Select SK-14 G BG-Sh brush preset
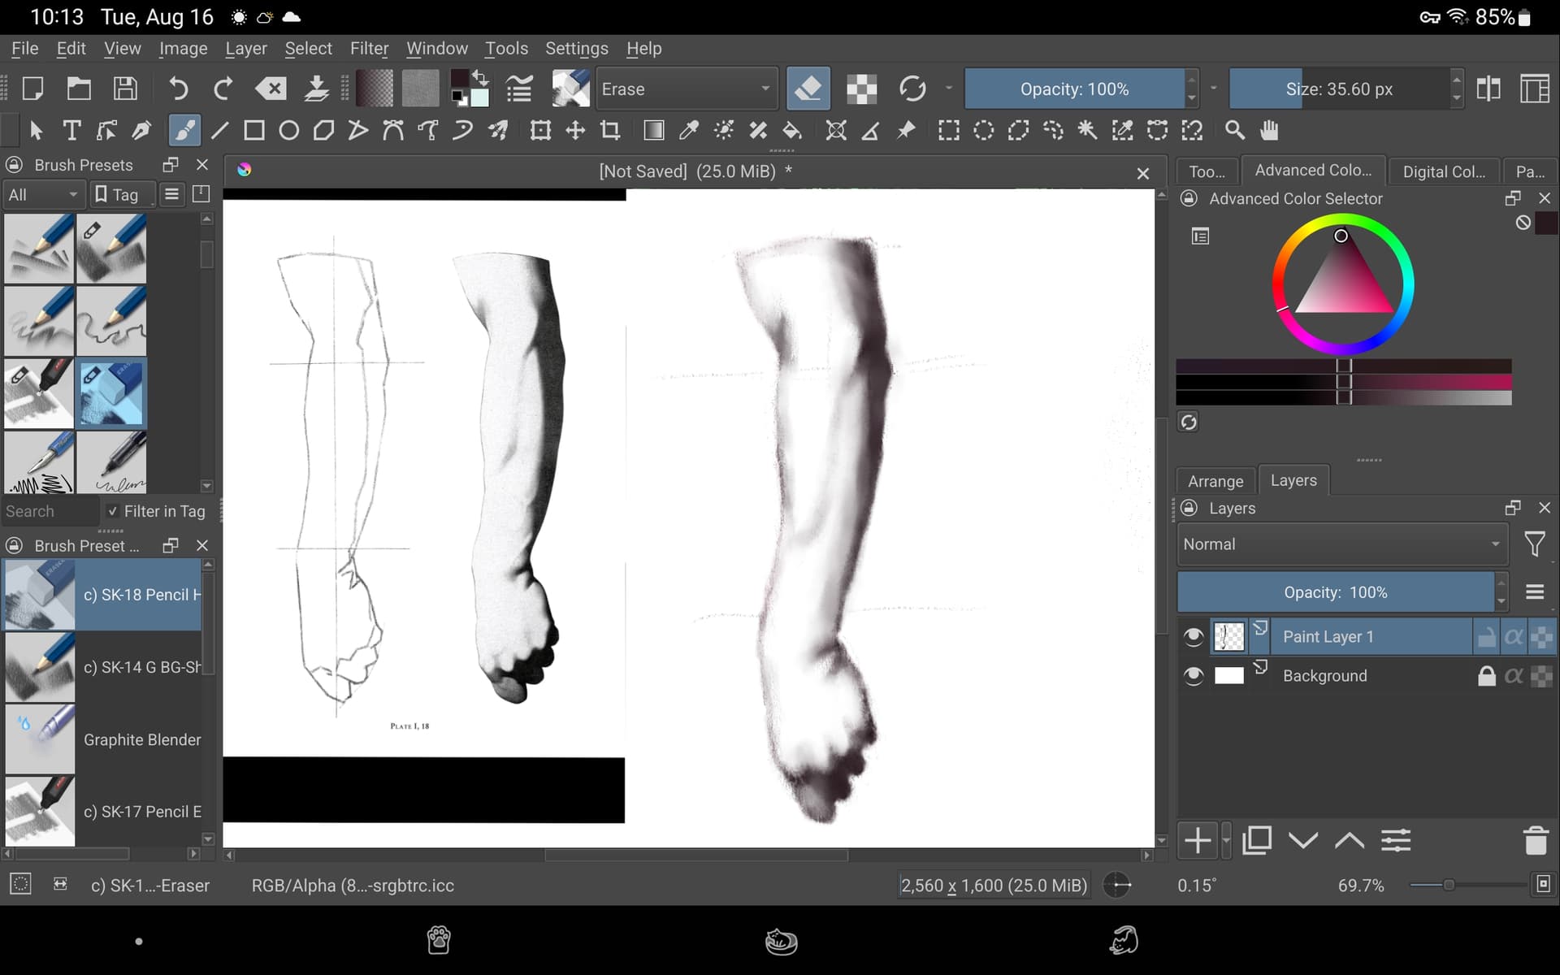Image resolution: width=1560 pixels, height=975 pixels. pos(103,667)
